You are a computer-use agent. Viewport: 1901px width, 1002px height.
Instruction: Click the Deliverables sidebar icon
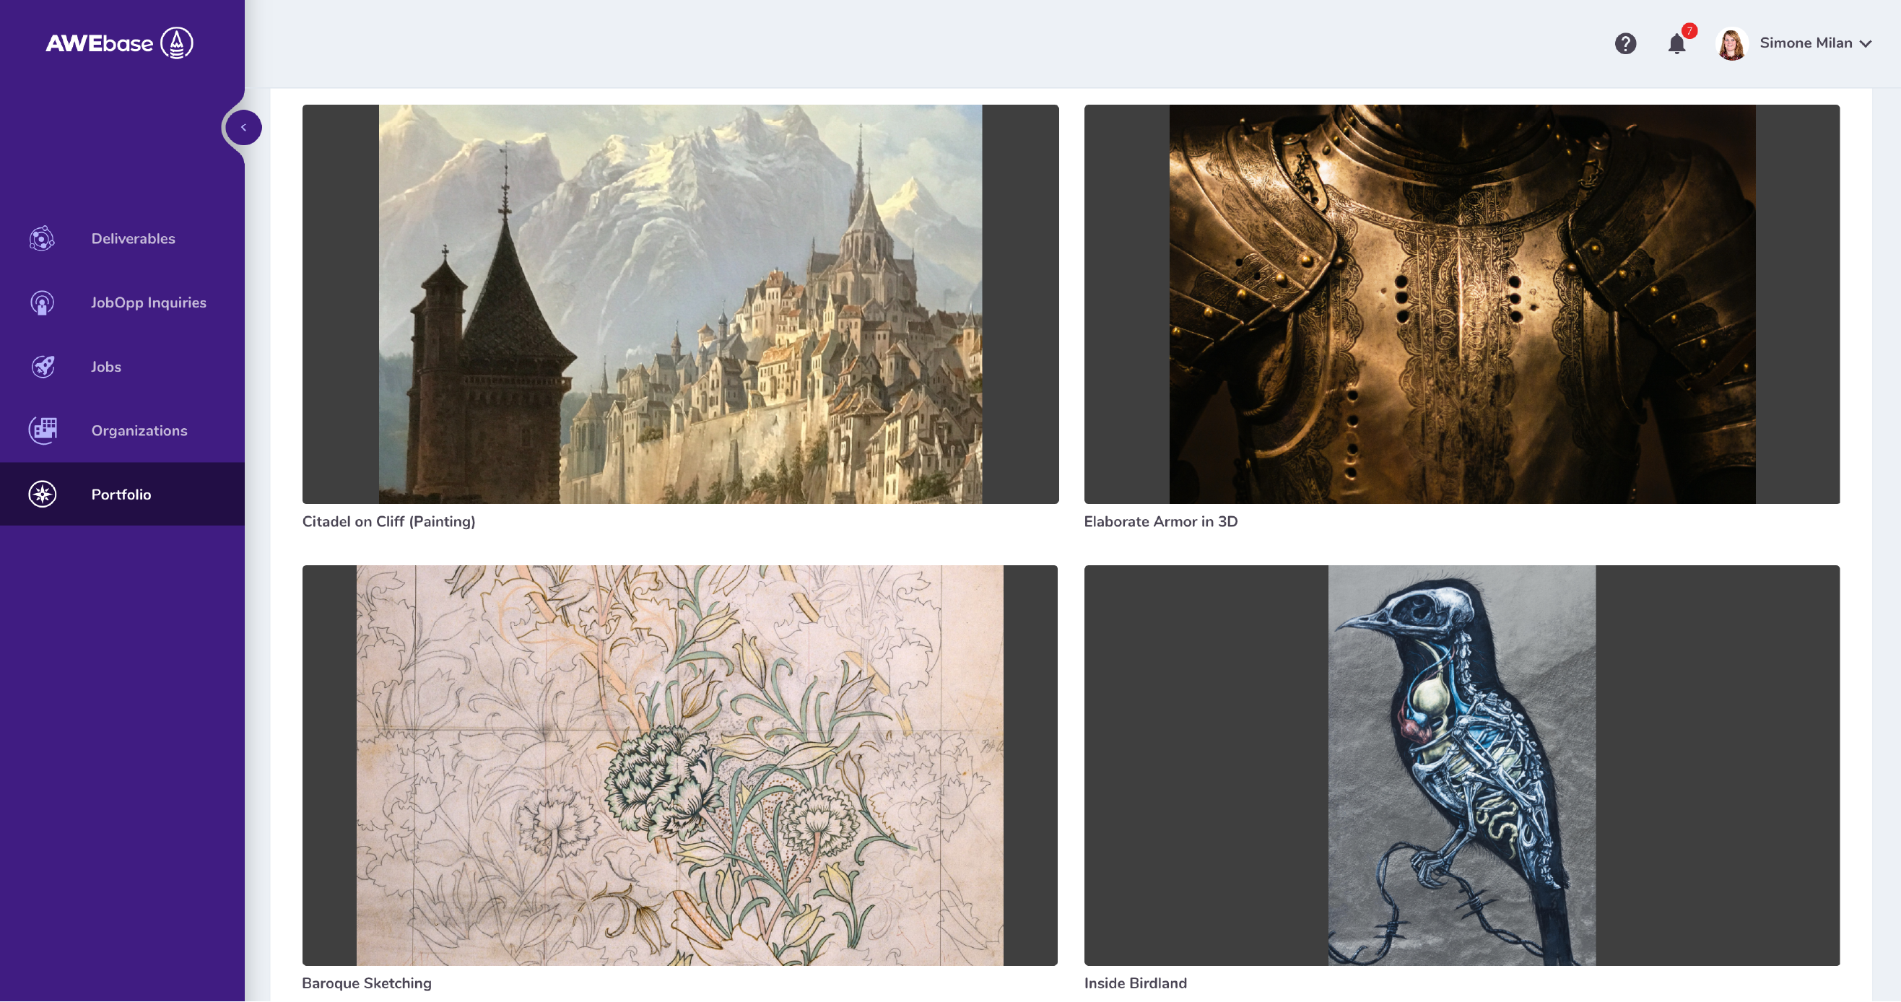point(42,238)
